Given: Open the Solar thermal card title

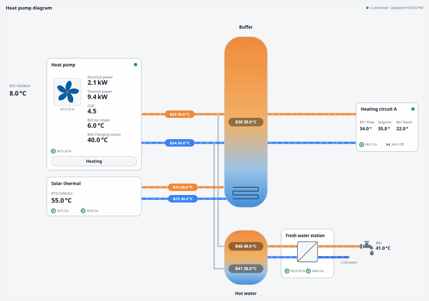Looking at the screenshot, I should pos(66,183).
